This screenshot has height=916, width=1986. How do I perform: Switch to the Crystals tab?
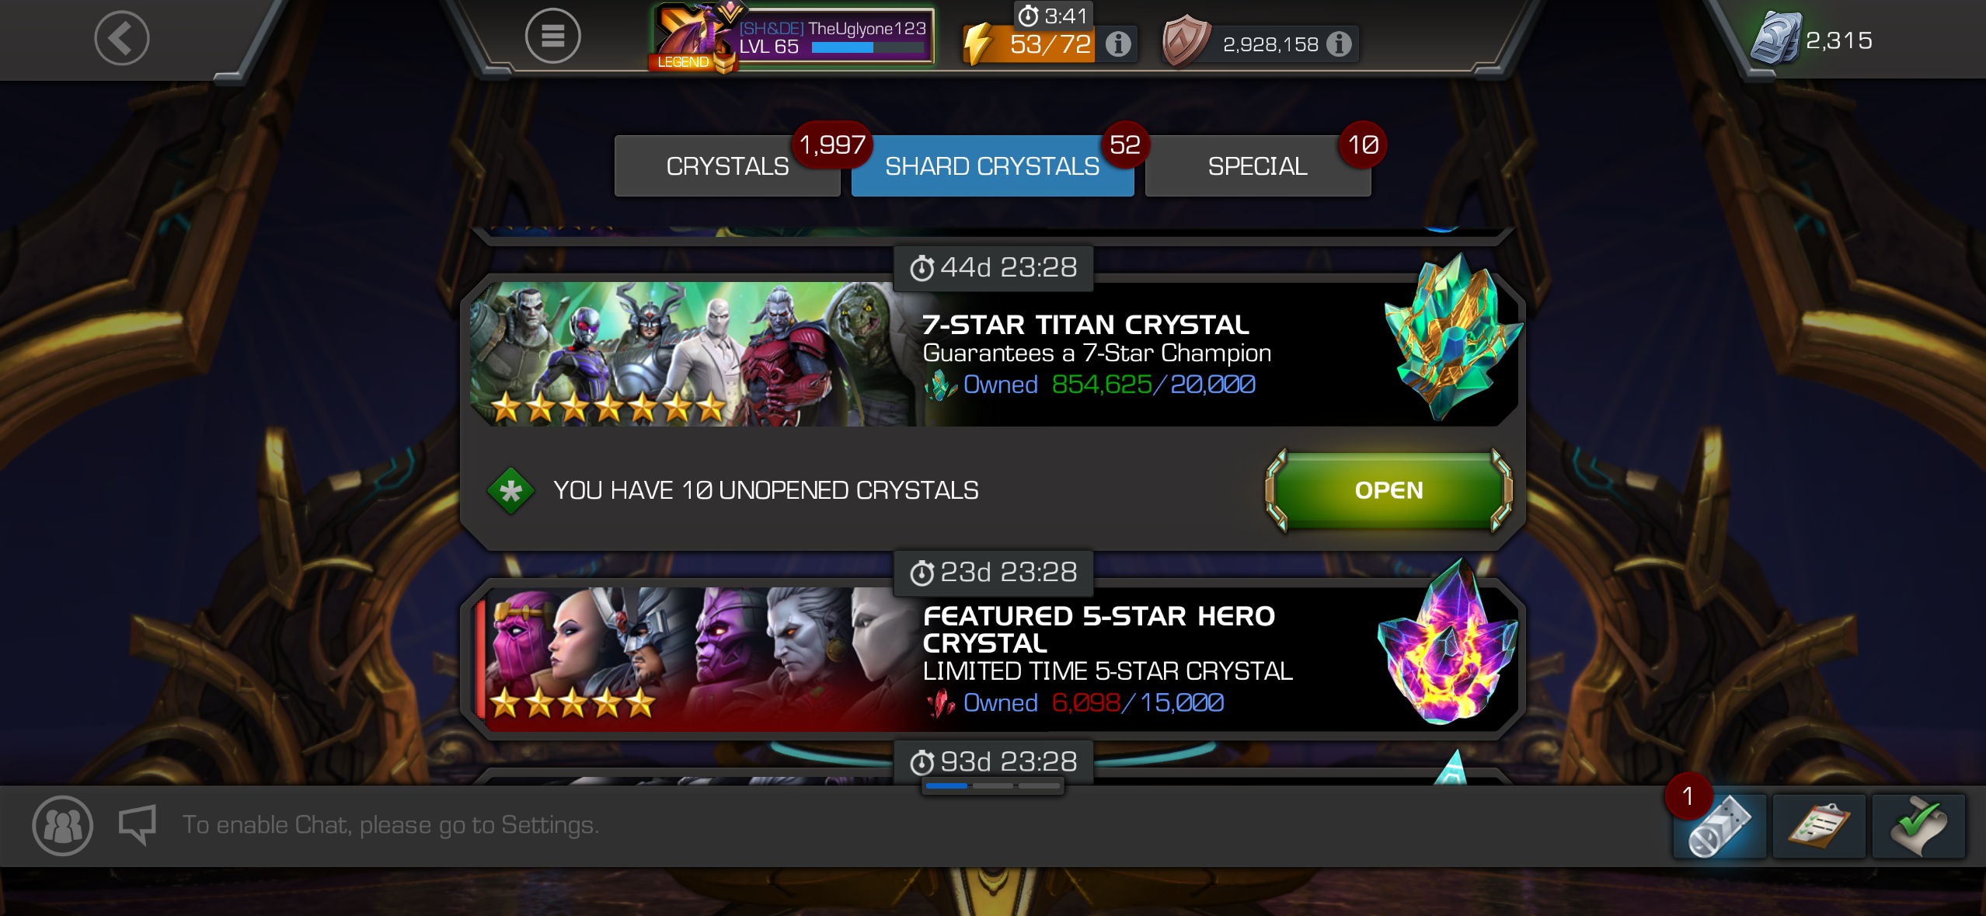pos(727,166)
